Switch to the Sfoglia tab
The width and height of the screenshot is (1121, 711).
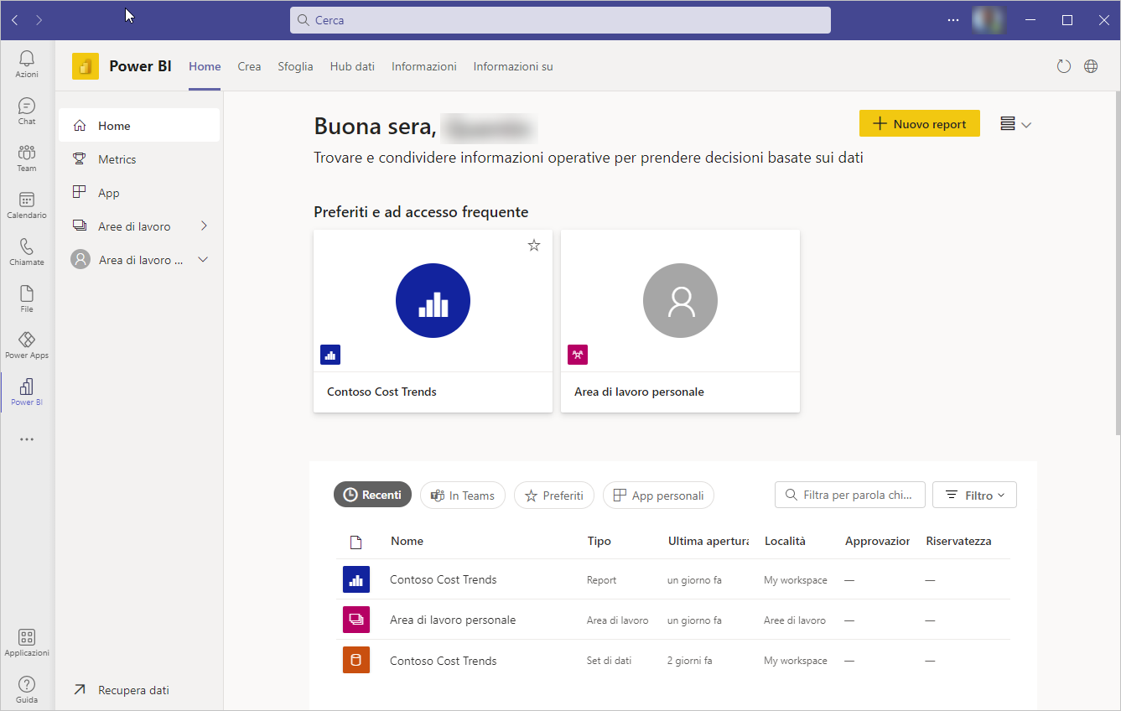coord(295,66)
